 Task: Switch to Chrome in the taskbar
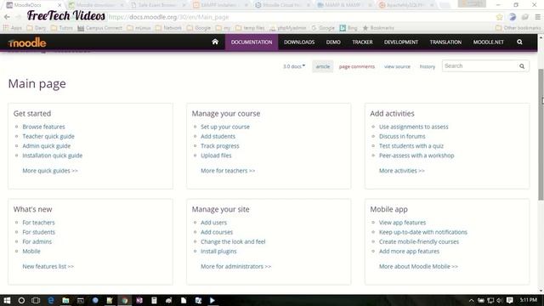point(125,300)
